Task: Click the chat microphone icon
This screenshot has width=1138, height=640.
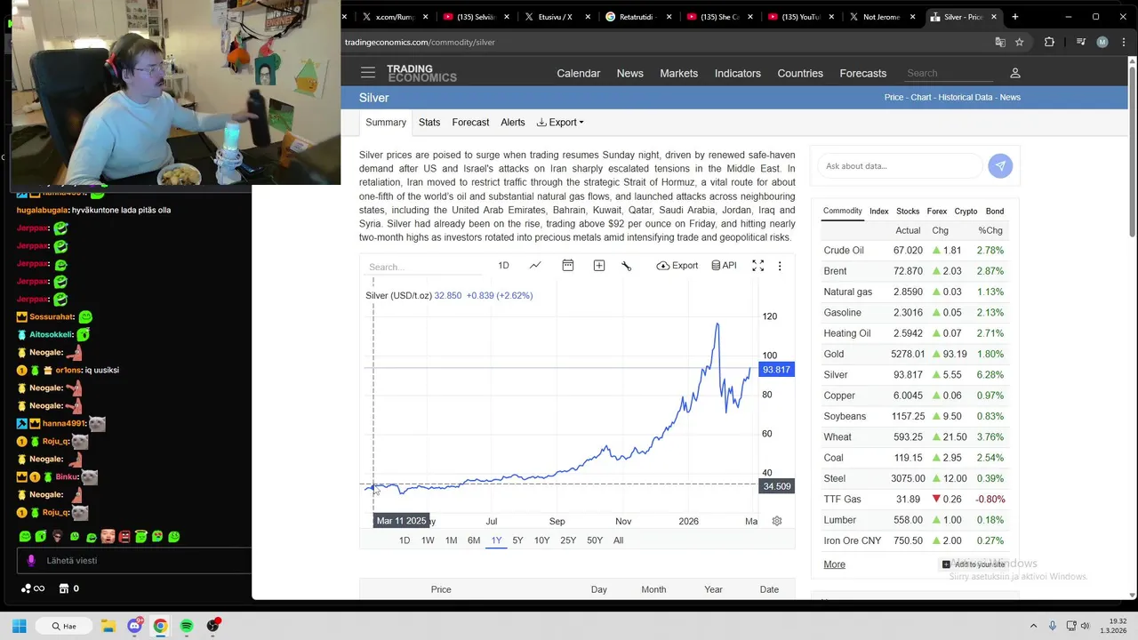Action: point(32,561)
